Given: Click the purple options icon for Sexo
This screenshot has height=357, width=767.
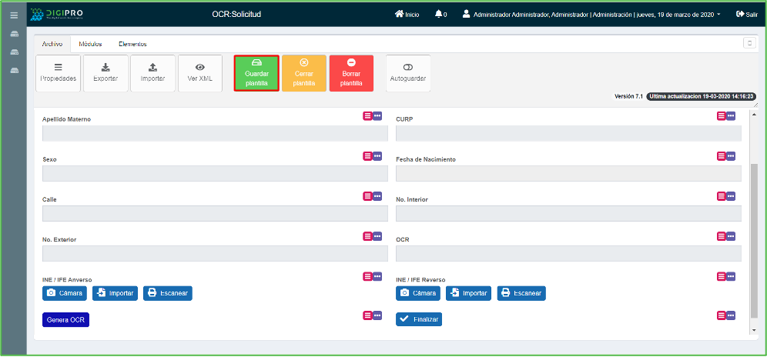Looking at the screenshot, I should 377,155.
